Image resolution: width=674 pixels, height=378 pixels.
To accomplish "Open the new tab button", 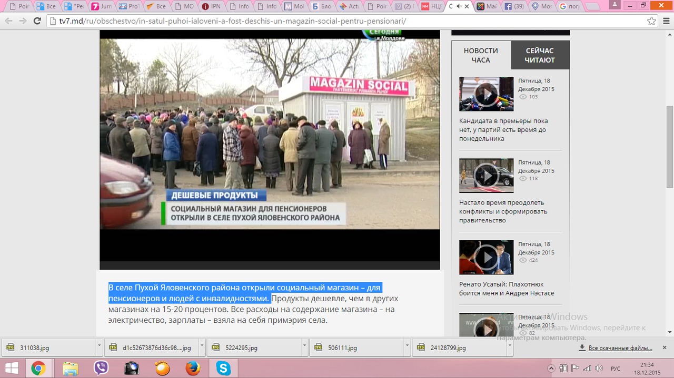I will point(592,7).
